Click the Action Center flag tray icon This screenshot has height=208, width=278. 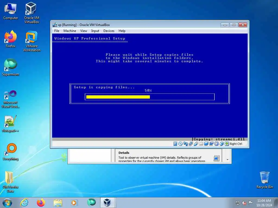[250, 203]
